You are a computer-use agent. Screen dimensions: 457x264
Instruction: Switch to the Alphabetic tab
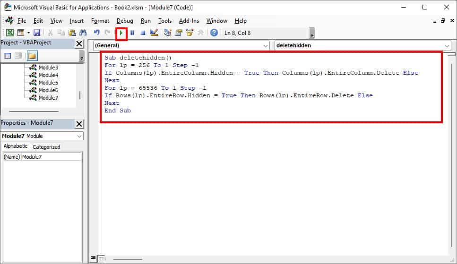pos(16,146)
